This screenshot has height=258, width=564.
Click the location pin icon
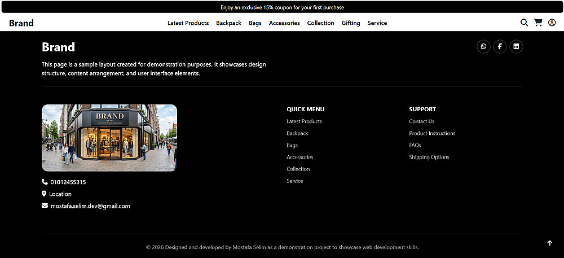pos(44,194)
